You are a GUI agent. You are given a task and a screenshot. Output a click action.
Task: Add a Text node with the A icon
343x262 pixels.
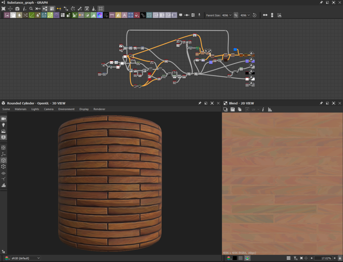[124, 15]
